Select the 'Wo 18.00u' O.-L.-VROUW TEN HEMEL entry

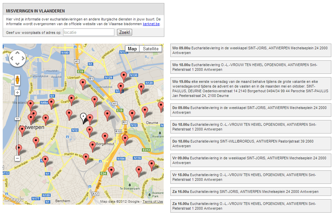(x=251, y=67)
